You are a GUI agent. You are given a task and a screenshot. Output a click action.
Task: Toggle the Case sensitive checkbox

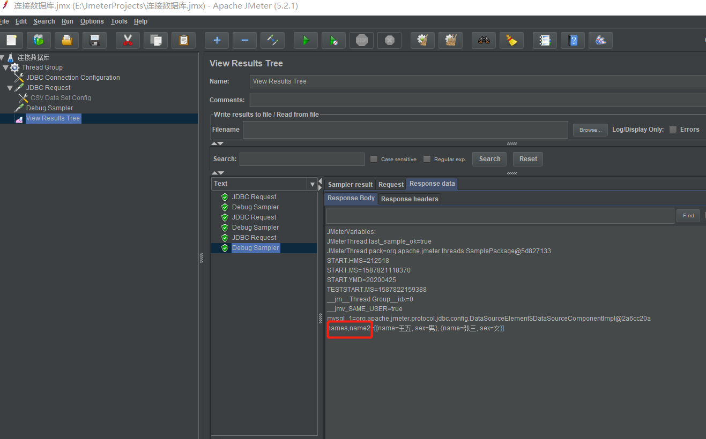(x=374, y=159)
